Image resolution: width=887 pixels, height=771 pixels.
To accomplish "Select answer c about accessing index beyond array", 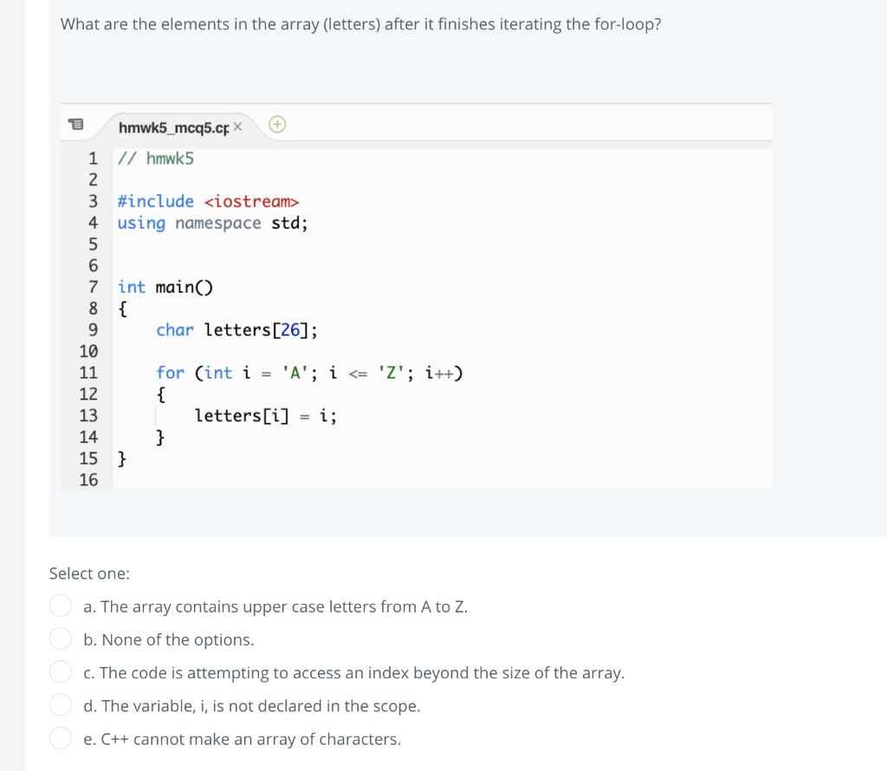I will click(61, 671).
